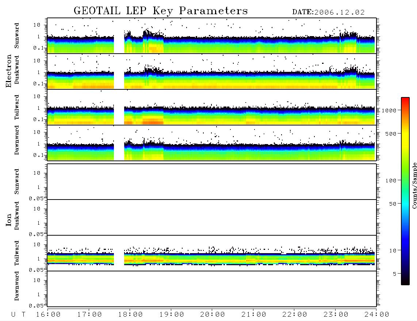Image resolution: width=417 pixels, height=321 pixels.
Task: Click the 50 colorbar tick label
Action: 393,204
